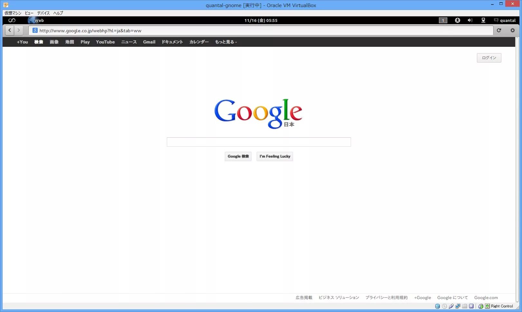This screenshot has width=522, height=312.
Task: Click the VirtualBox icon in the title bar
Action: pyautogui.click(x=6, y=5)
